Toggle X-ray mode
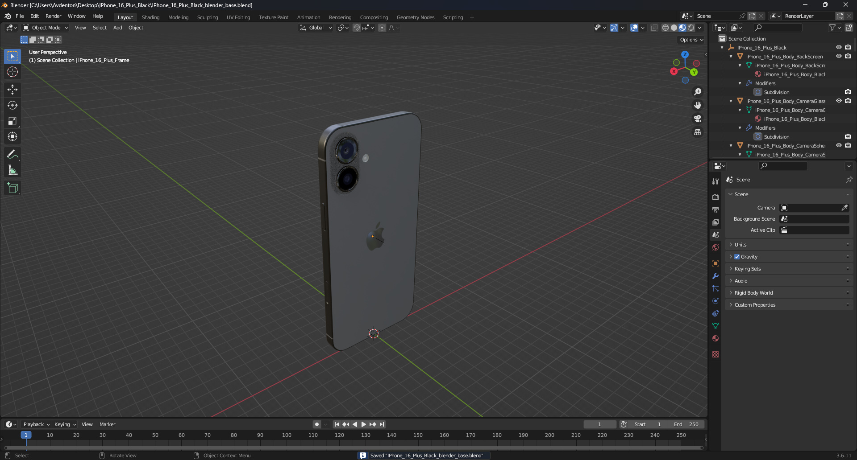The height and width of the screenshot is (460, 857). tap(654, 28)
